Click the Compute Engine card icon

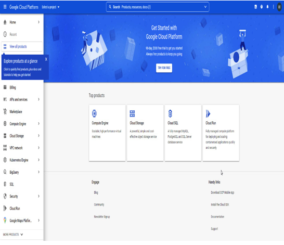point(94,113)
